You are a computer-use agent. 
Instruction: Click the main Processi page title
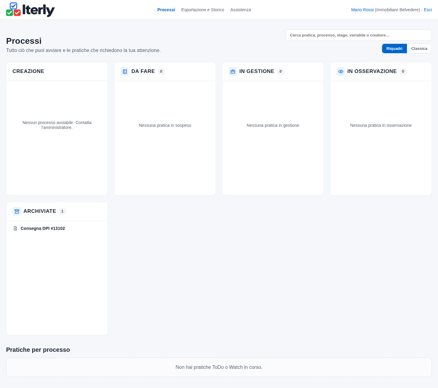coord(24,41)
